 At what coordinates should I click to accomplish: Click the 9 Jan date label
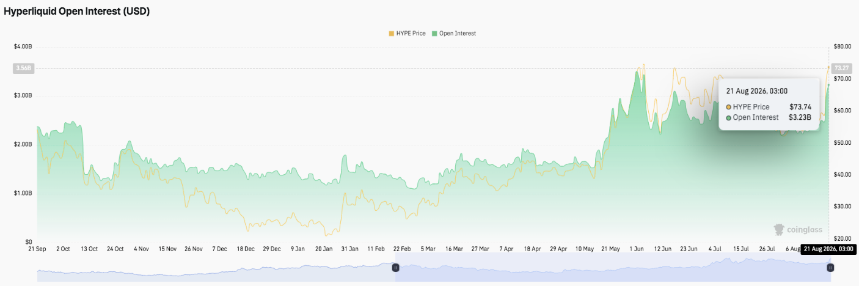click(298, 249)
